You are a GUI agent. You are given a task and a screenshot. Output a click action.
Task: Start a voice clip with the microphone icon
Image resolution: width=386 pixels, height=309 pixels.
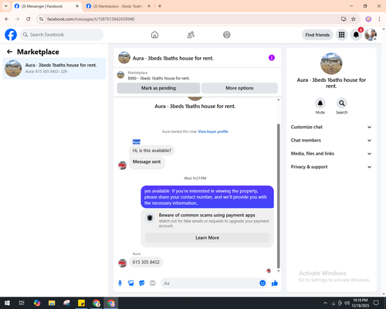click(120, 284)
